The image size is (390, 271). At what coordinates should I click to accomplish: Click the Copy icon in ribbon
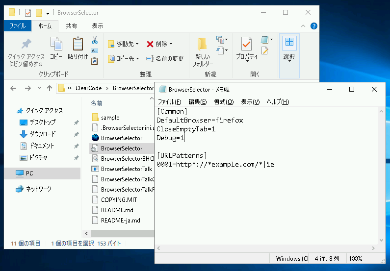pos(56,44)
